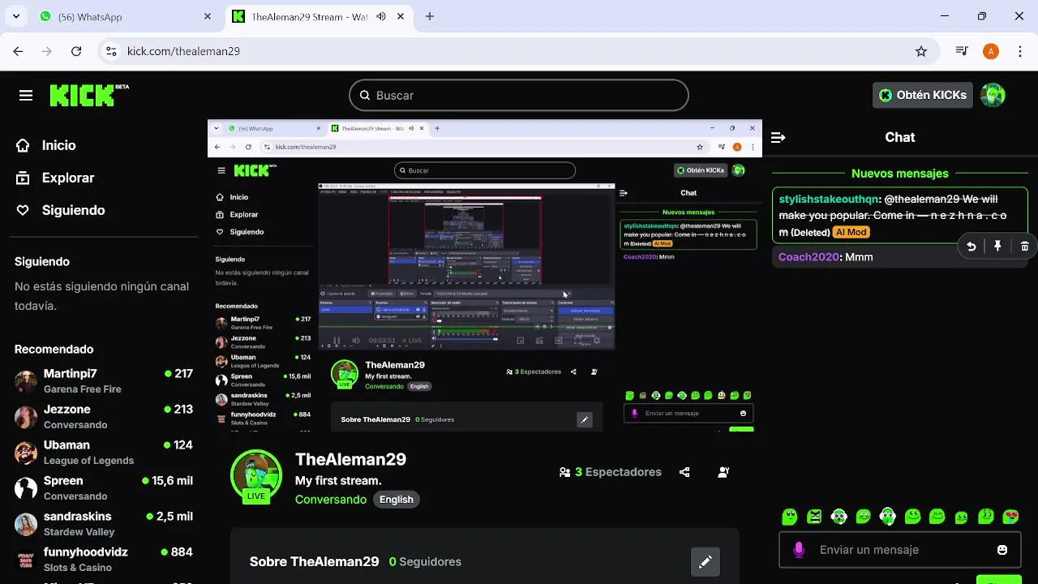Collapse the chat panel with the arrow icon
Screen dimensions: 1038x584
point(778,137)
